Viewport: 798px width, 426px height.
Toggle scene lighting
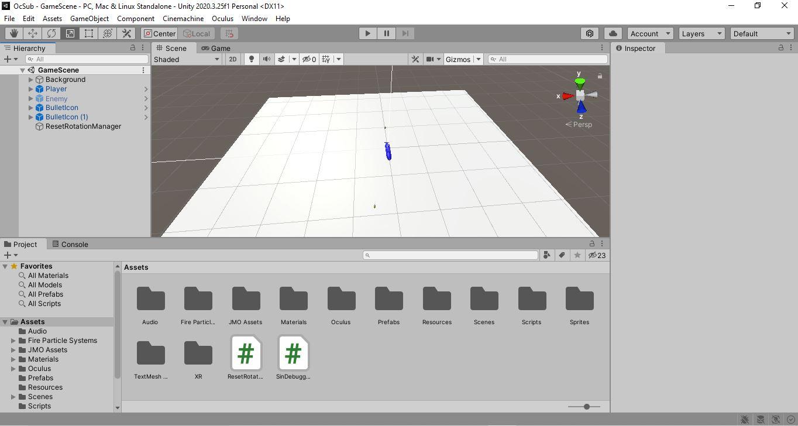point(251,59)
